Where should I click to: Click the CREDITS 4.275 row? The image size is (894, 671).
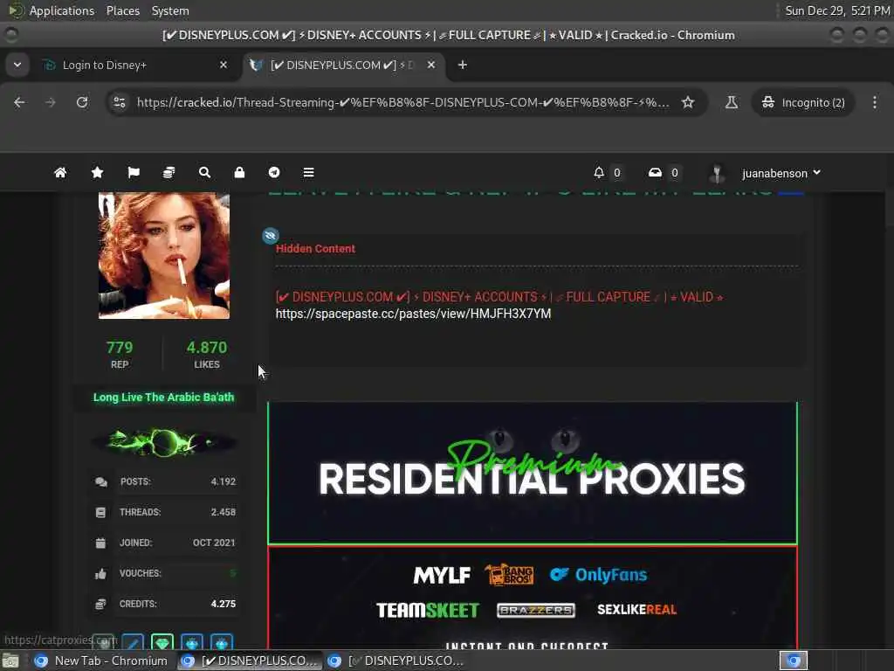pyautogui.click(x=164, y=604)
